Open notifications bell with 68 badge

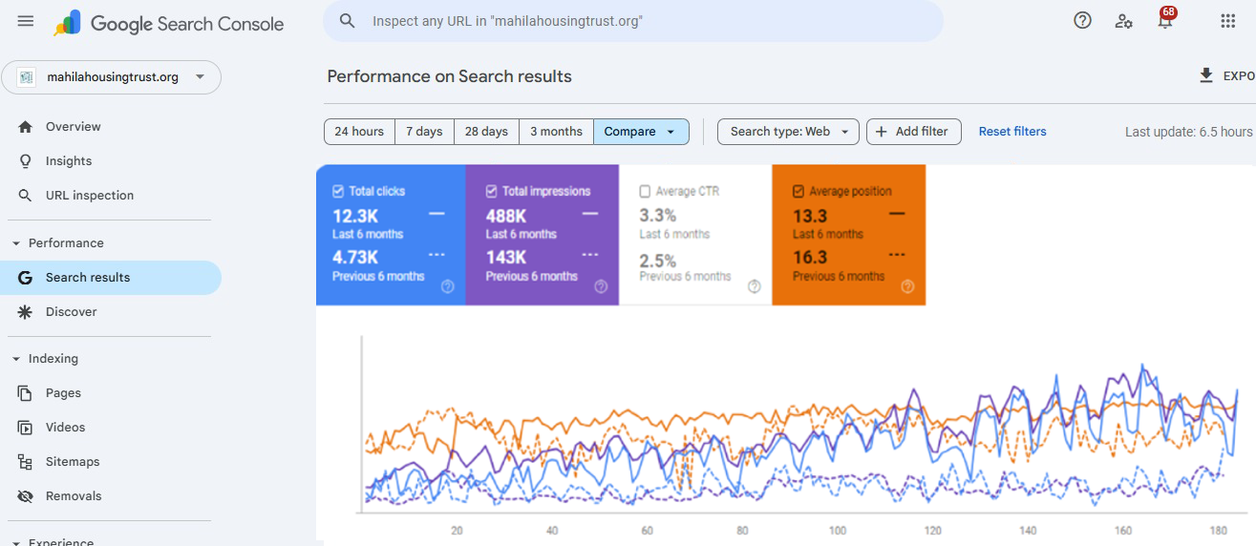(x=1165, y=19)
